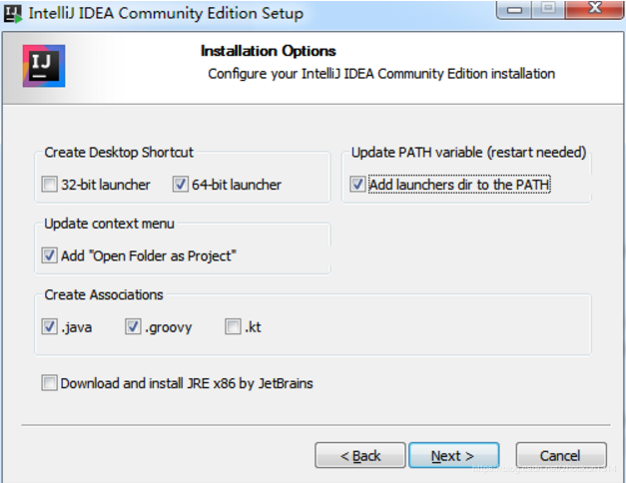Cancel the IntelliJ IDEA setup

560,456
